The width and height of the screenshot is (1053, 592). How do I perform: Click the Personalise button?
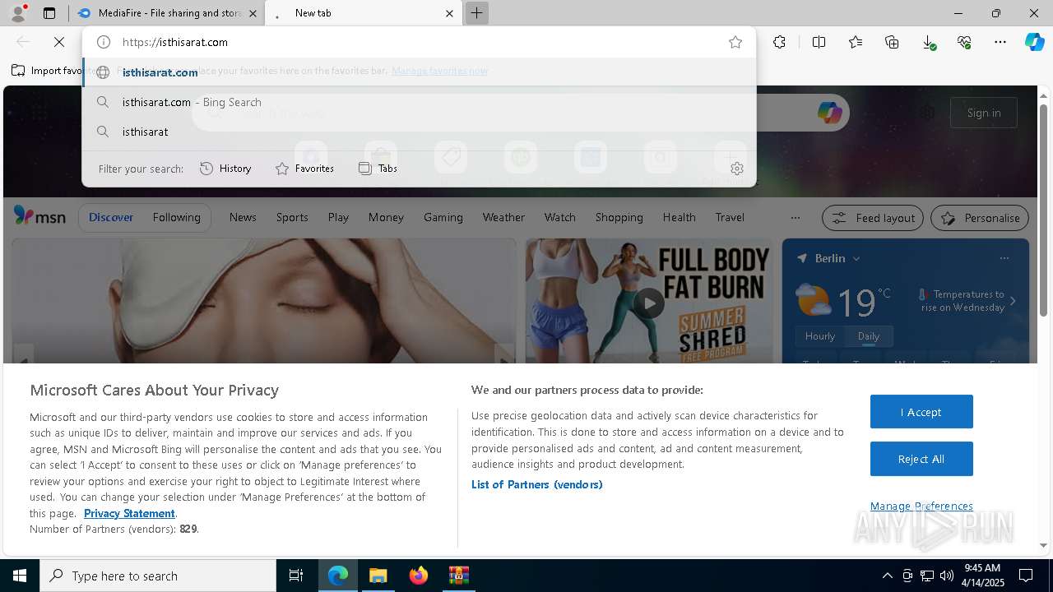point(980,218)
